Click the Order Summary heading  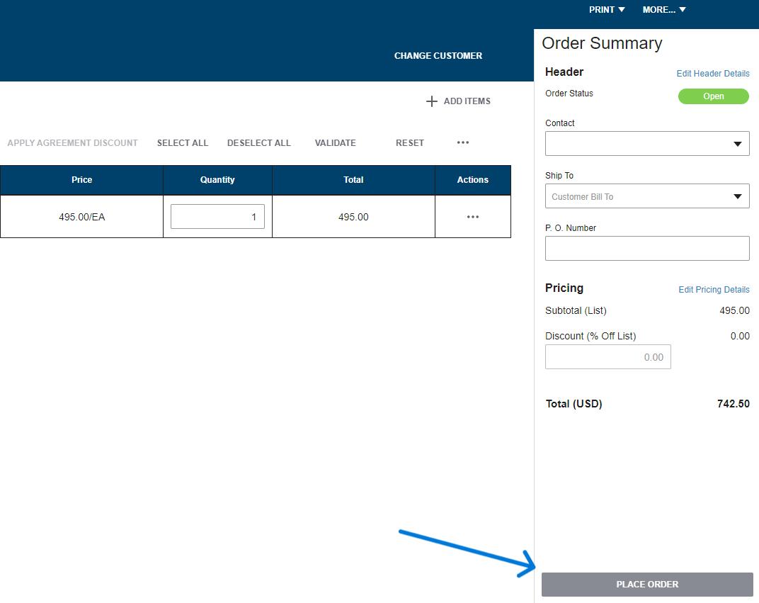pyautogui.click(x=602, y=43)
